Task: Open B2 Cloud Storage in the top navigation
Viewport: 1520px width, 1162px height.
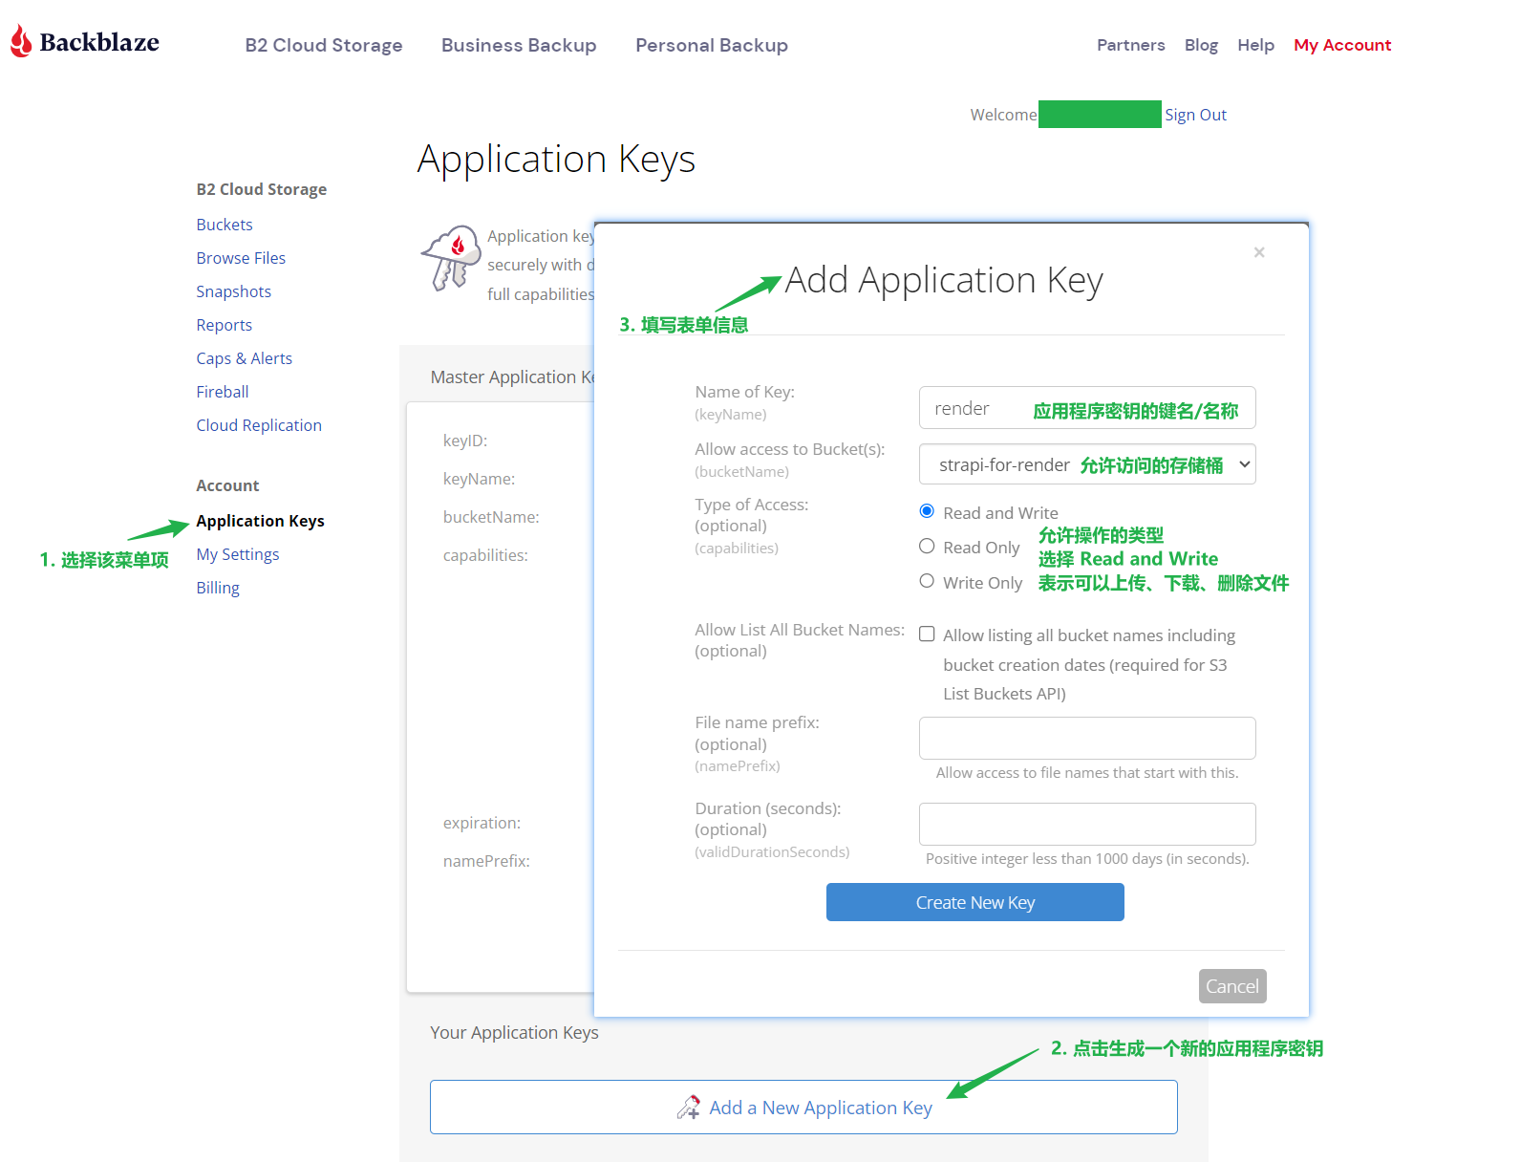Action: [324, 45]
